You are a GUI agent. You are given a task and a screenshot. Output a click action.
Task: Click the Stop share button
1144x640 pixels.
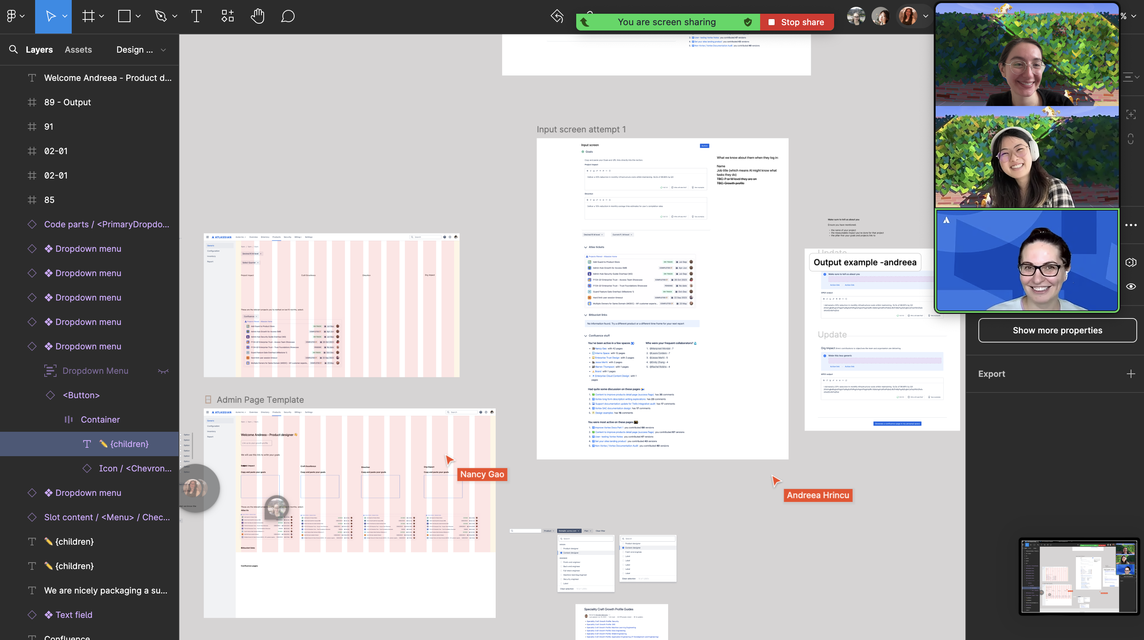tap(797, 22)
